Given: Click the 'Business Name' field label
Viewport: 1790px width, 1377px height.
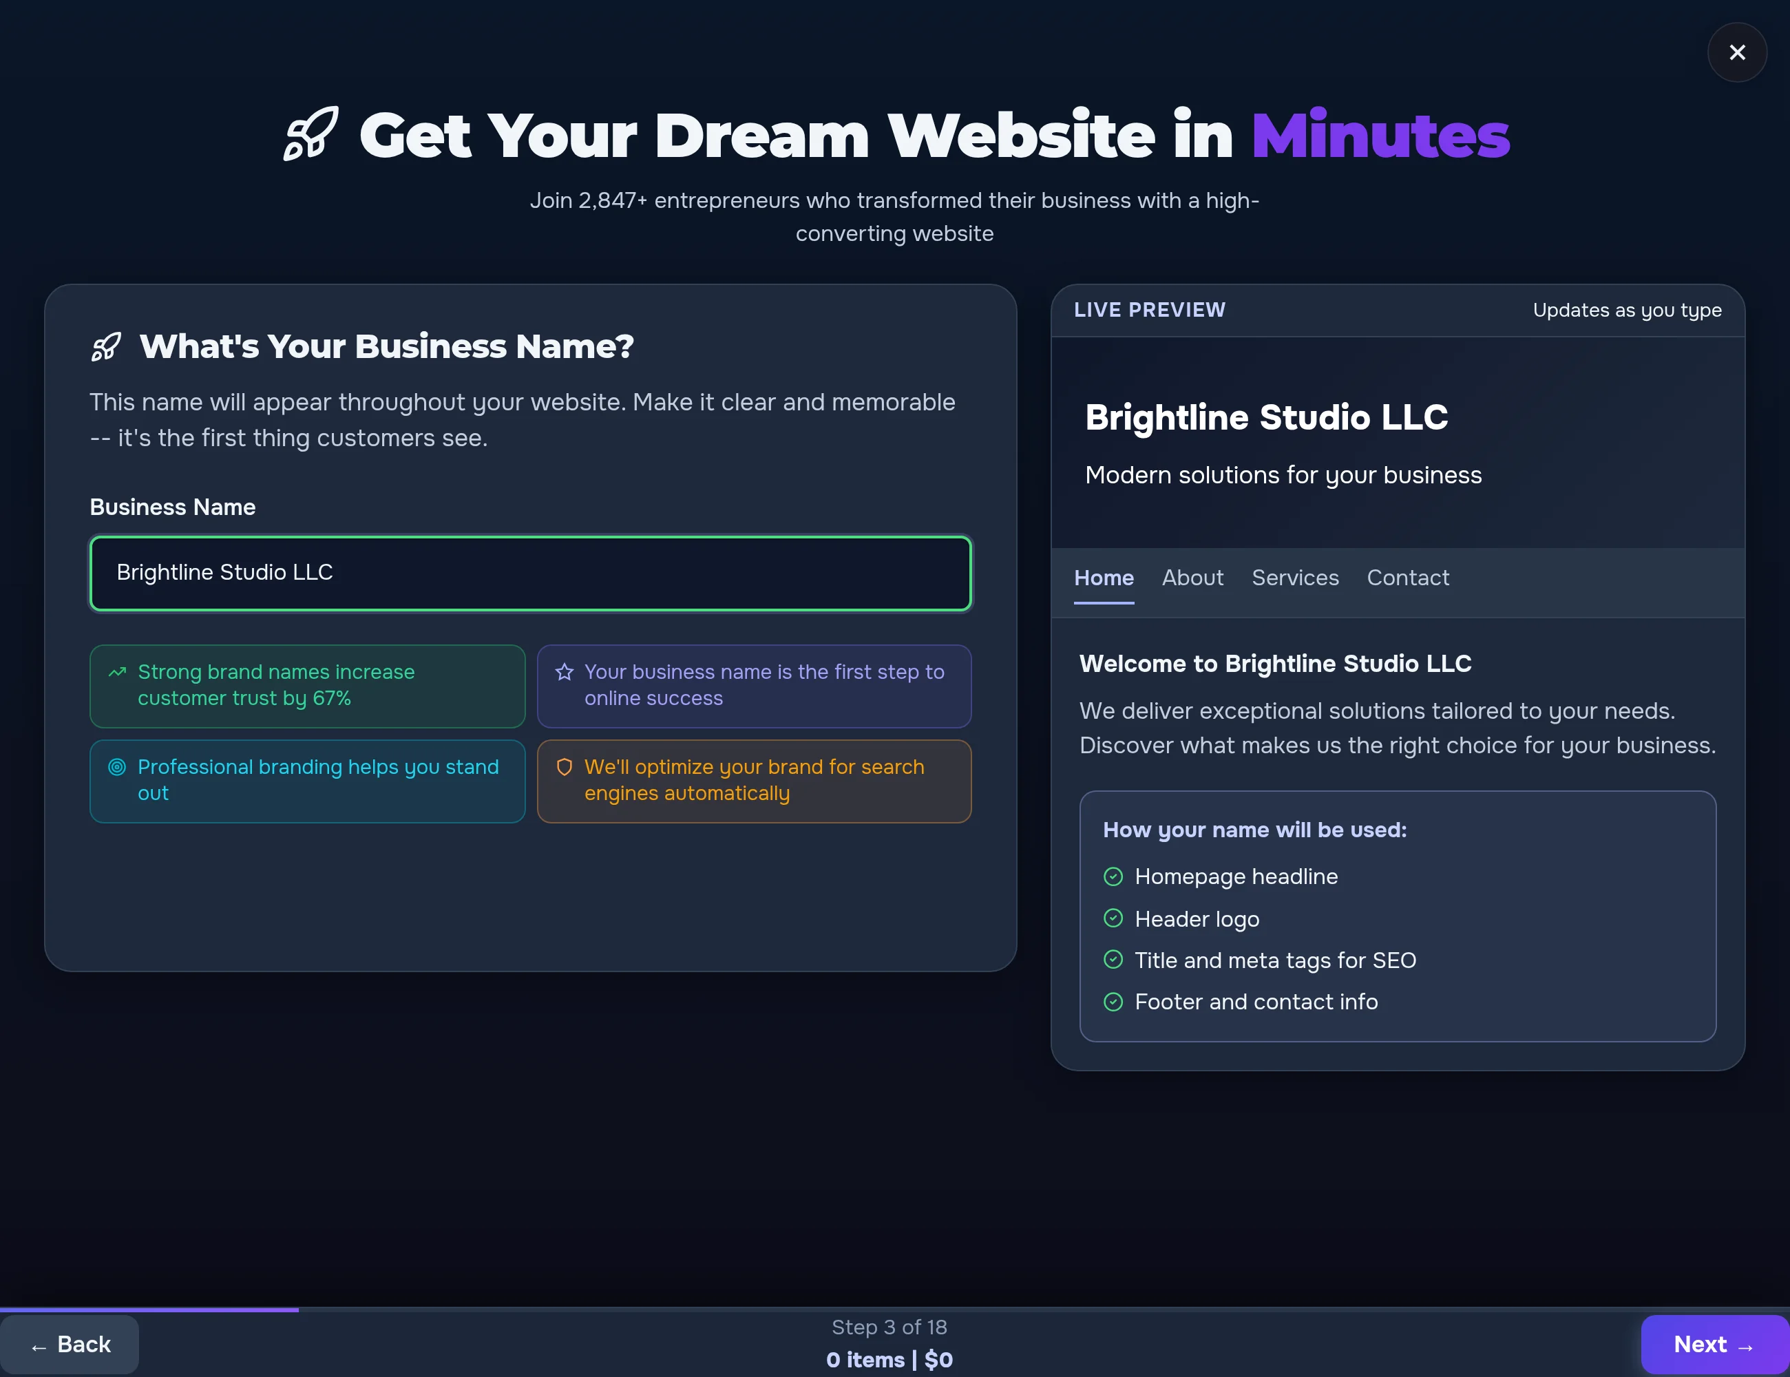Looking at the screenshot, I should coord(173,507).
